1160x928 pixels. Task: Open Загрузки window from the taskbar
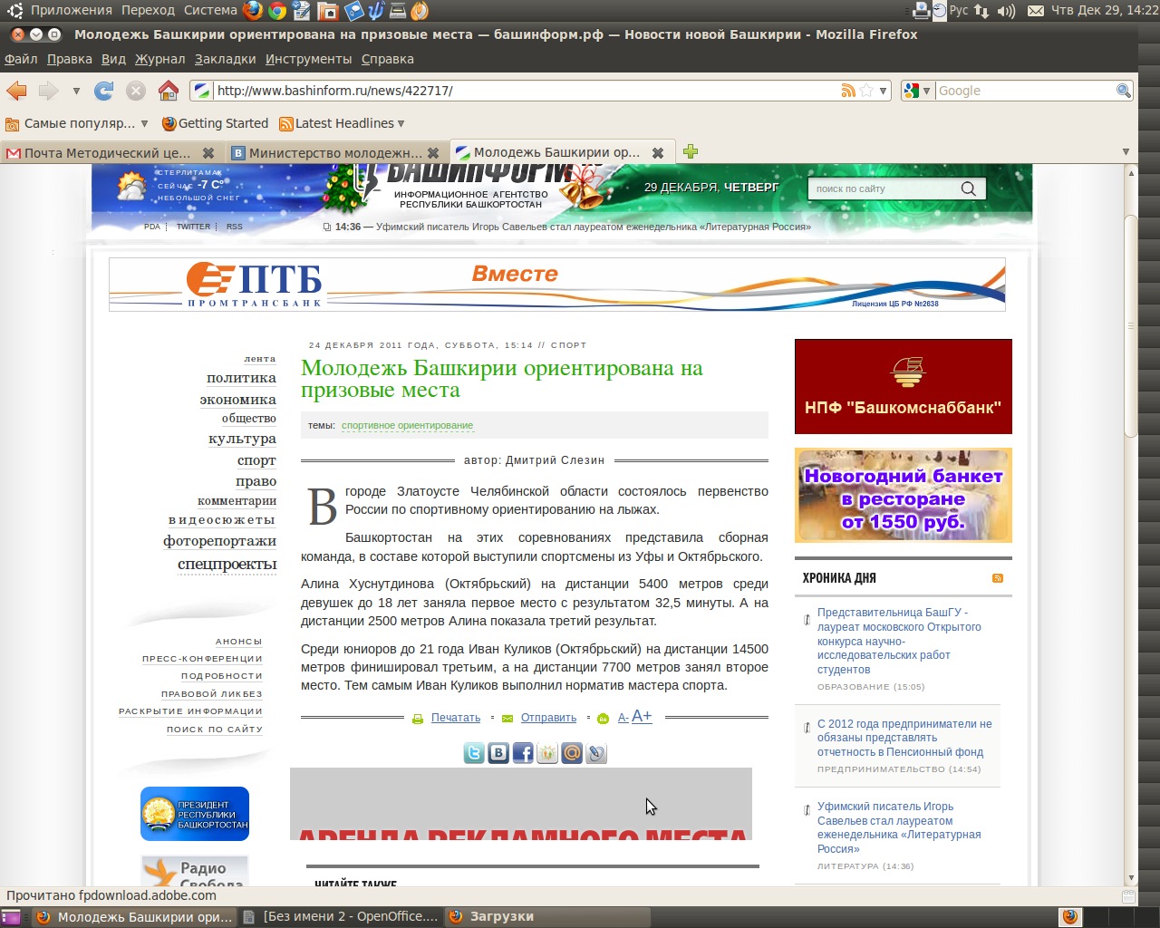(x=501, y=916)
